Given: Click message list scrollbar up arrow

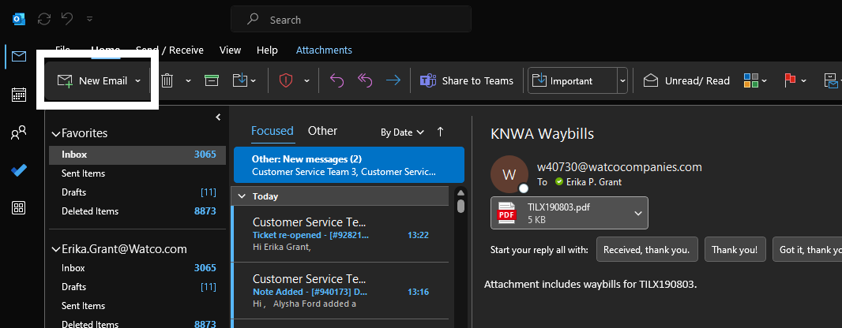Looking at the screenshot, I should click(x=460, y=192).
